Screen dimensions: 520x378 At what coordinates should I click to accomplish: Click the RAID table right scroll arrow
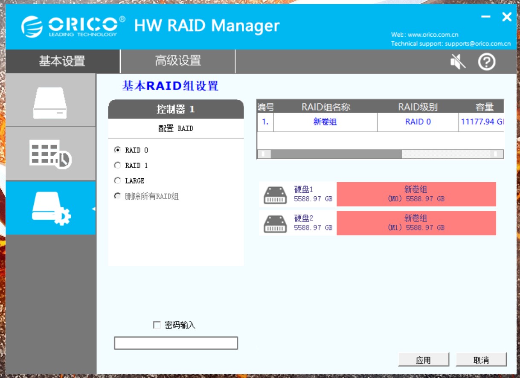tap(496, 154)
